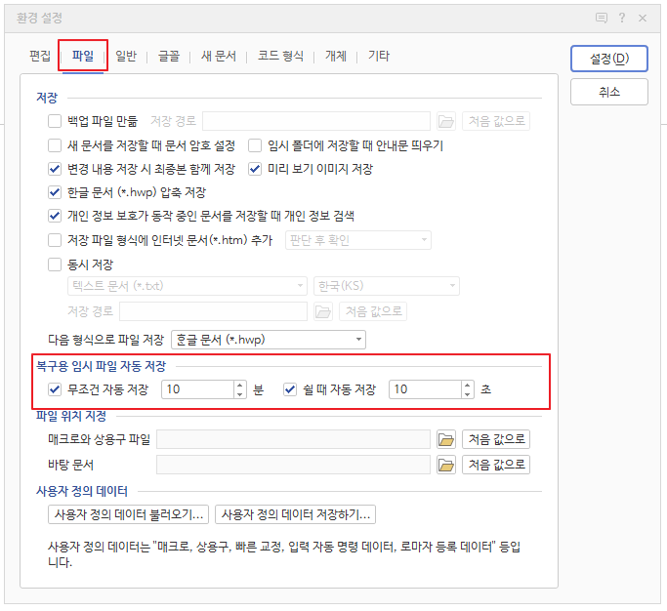Switch to the 개체 tab
The height and width of the screenshot is (611, 667).
click(336, 56)
